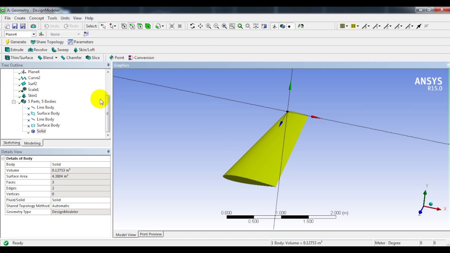Screen dimensions: 450x253
Task: Toggle the edge direction arrows display
Action: pos(419,26)
